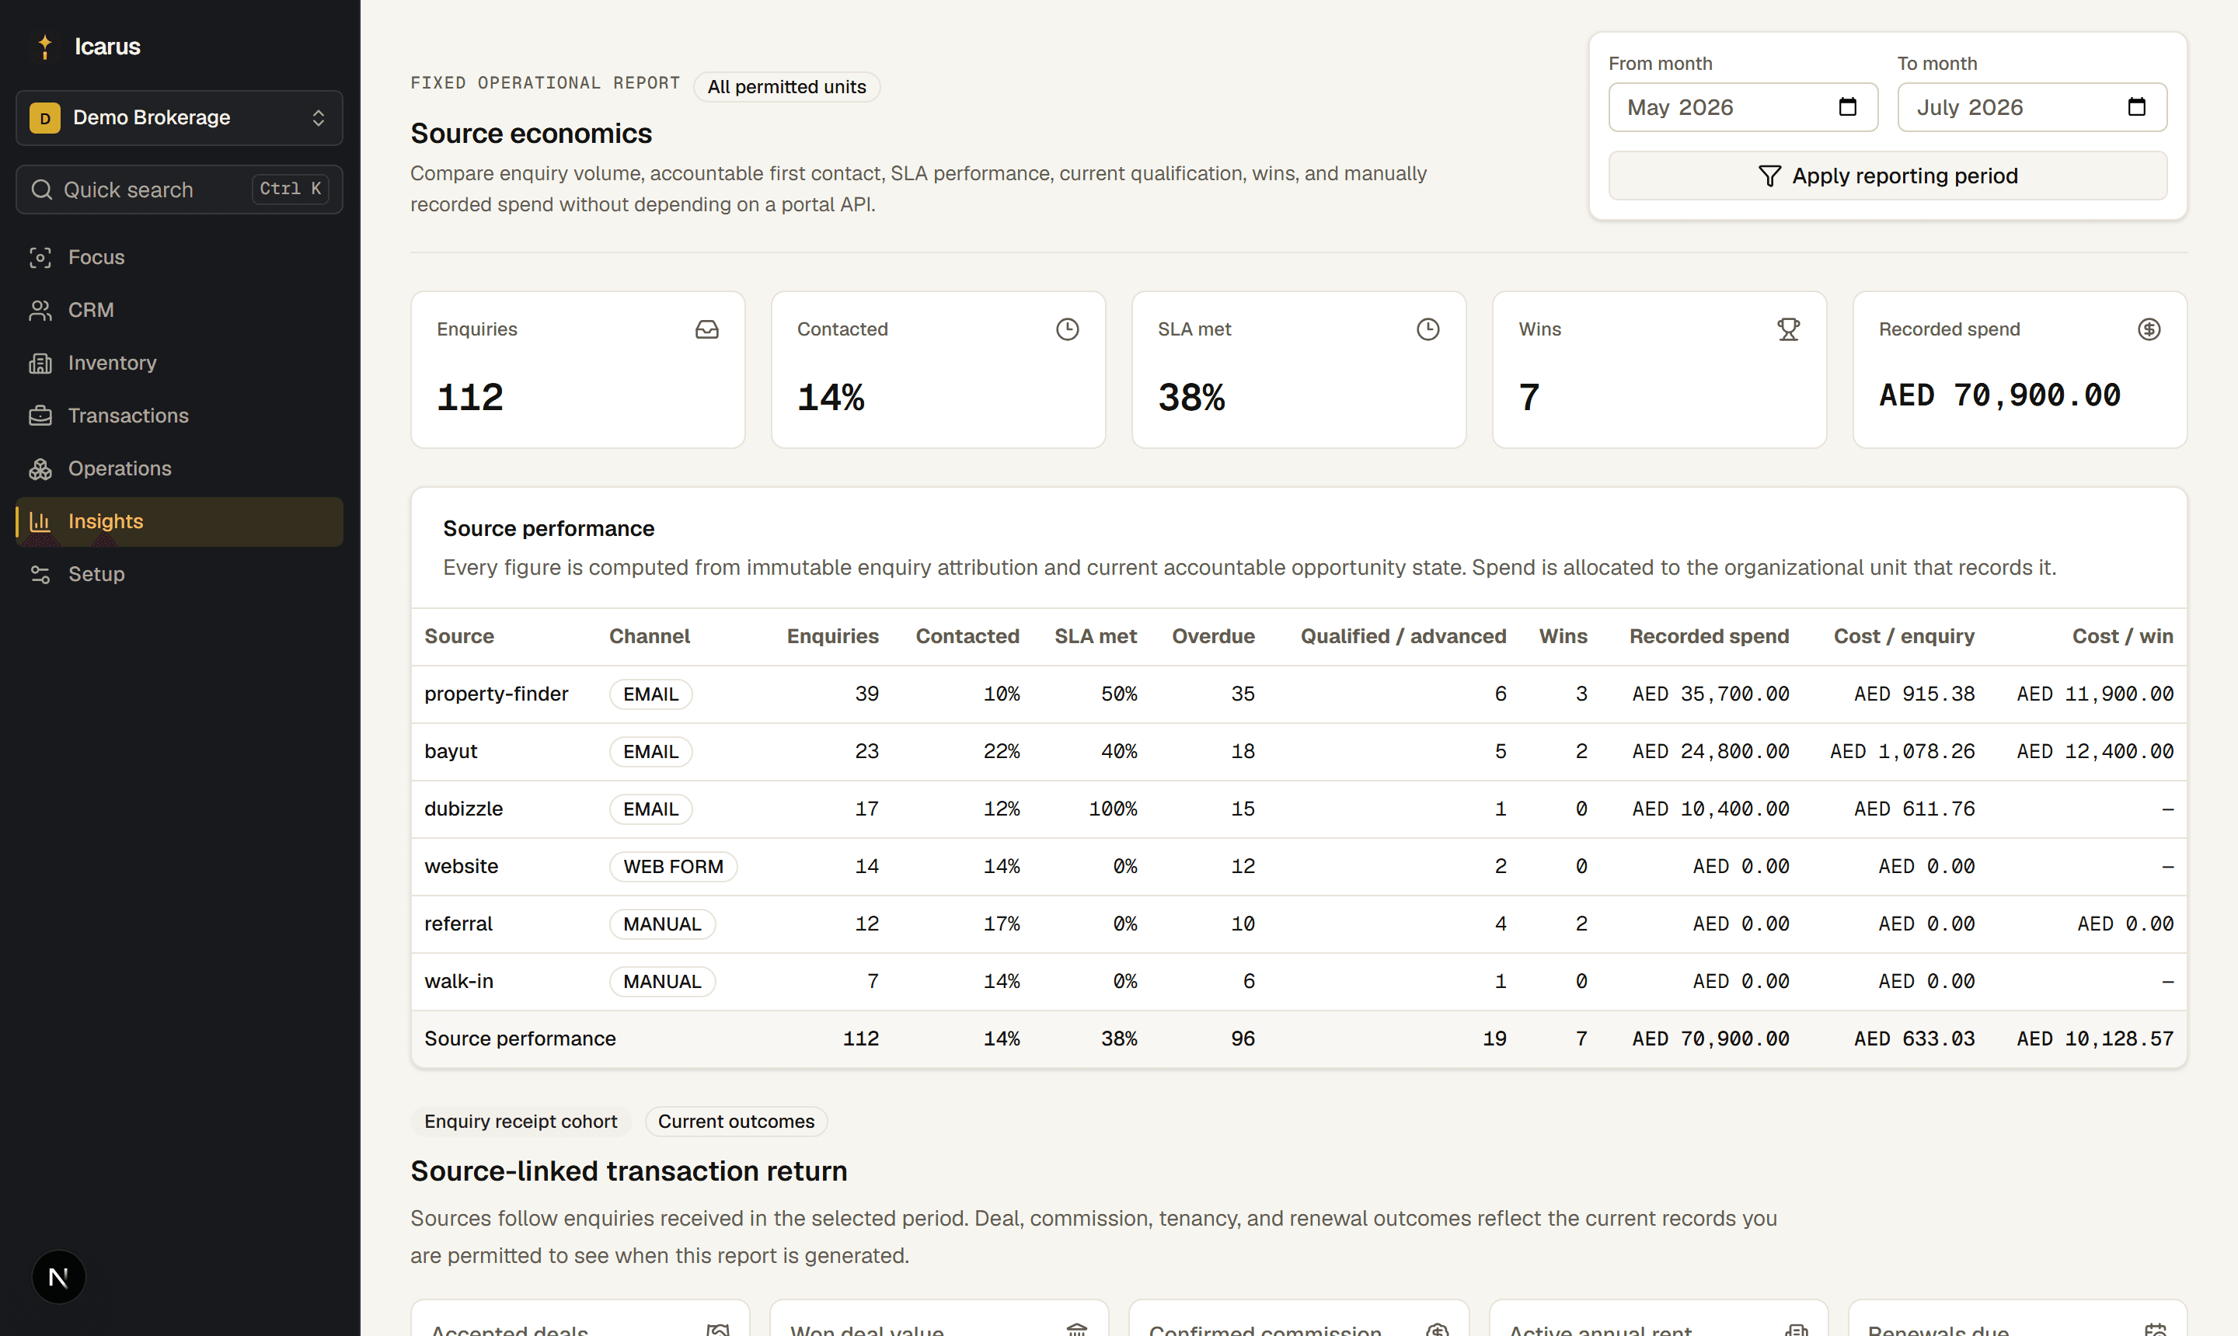Screen dimensions: 2238x1336
Task: Click the filter funnel icon on Apply button
Action: pos(1769,176)
